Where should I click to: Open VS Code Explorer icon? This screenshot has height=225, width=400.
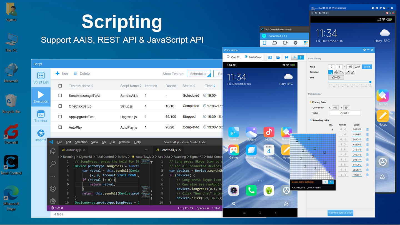(x=53, y=151)
